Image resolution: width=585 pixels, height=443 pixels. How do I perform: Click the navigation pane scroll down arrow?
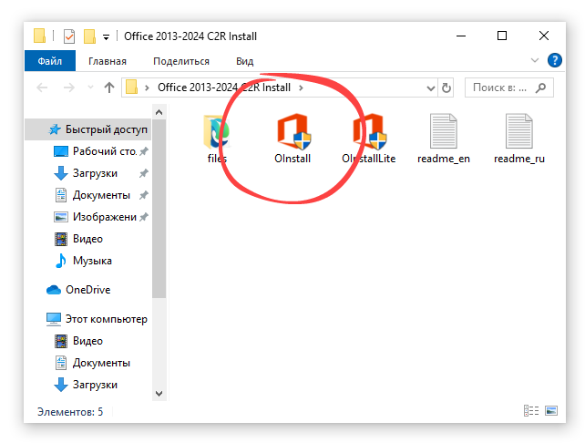tap(159, 394)
